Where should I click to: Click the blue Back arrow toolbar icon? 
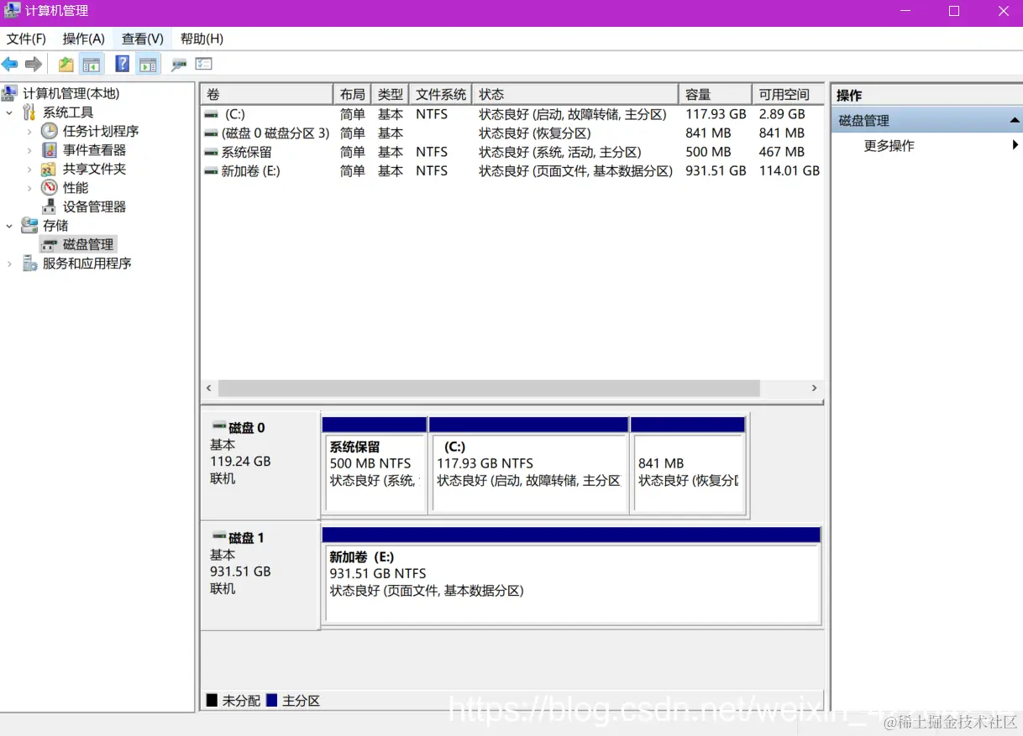point(10,64)
